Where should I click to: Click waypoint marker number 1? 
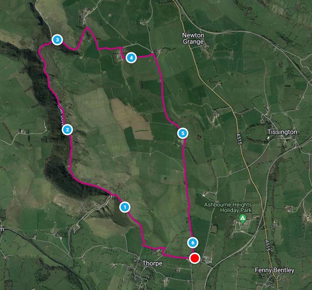tap(125, 207)
